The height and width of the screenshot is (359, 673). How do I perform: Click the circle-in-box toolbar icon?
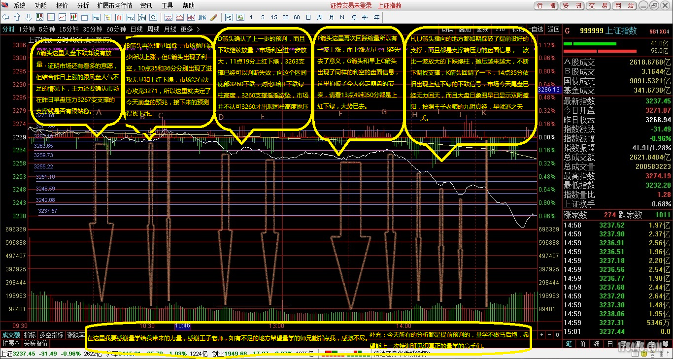153,17
